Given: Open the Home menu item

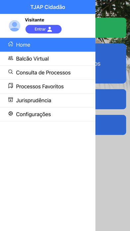Looking at the screenshot, I should (48, 45).
